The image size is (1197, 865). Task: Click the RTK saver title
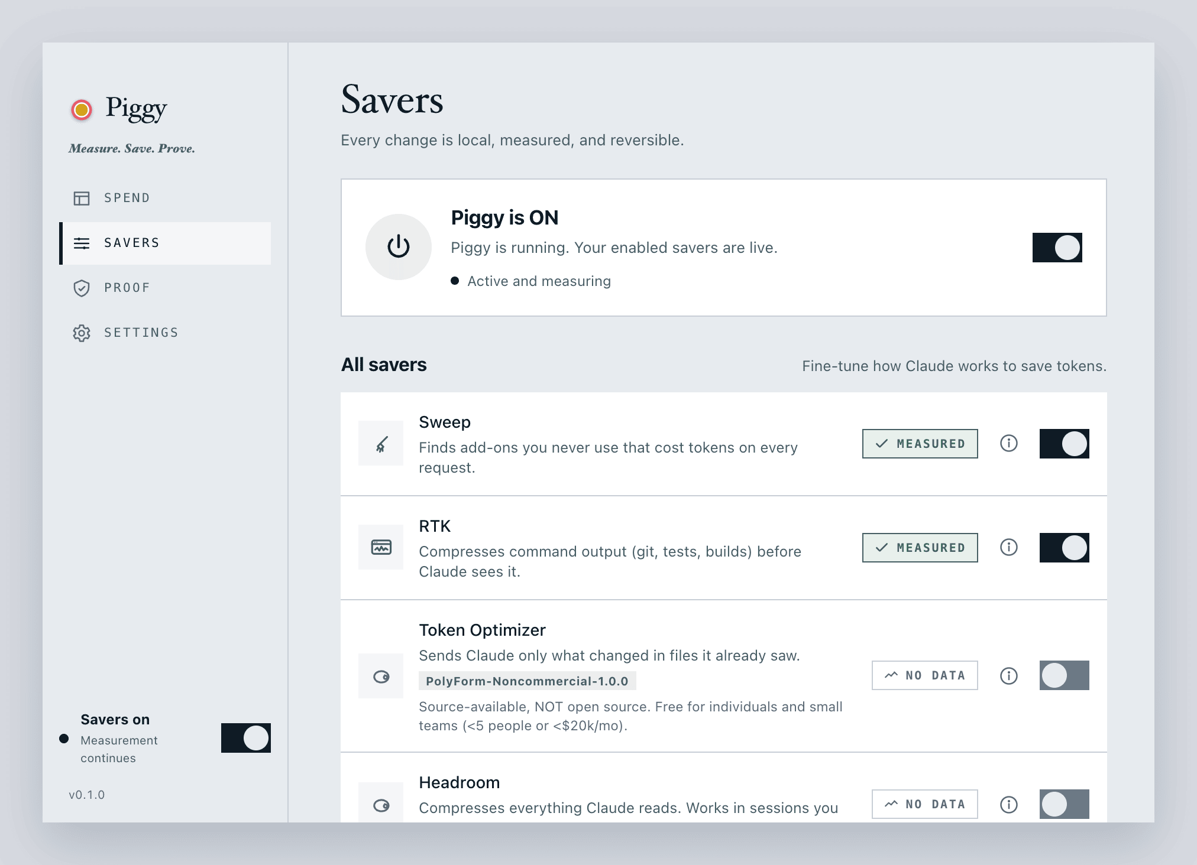point(435,526)
